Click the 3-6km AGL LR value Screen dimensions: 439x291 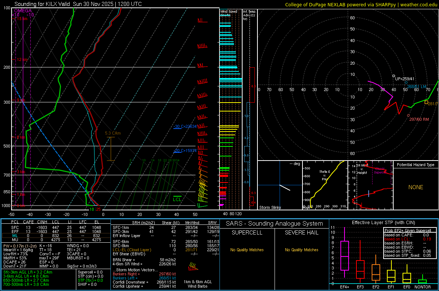pos(26,276)
